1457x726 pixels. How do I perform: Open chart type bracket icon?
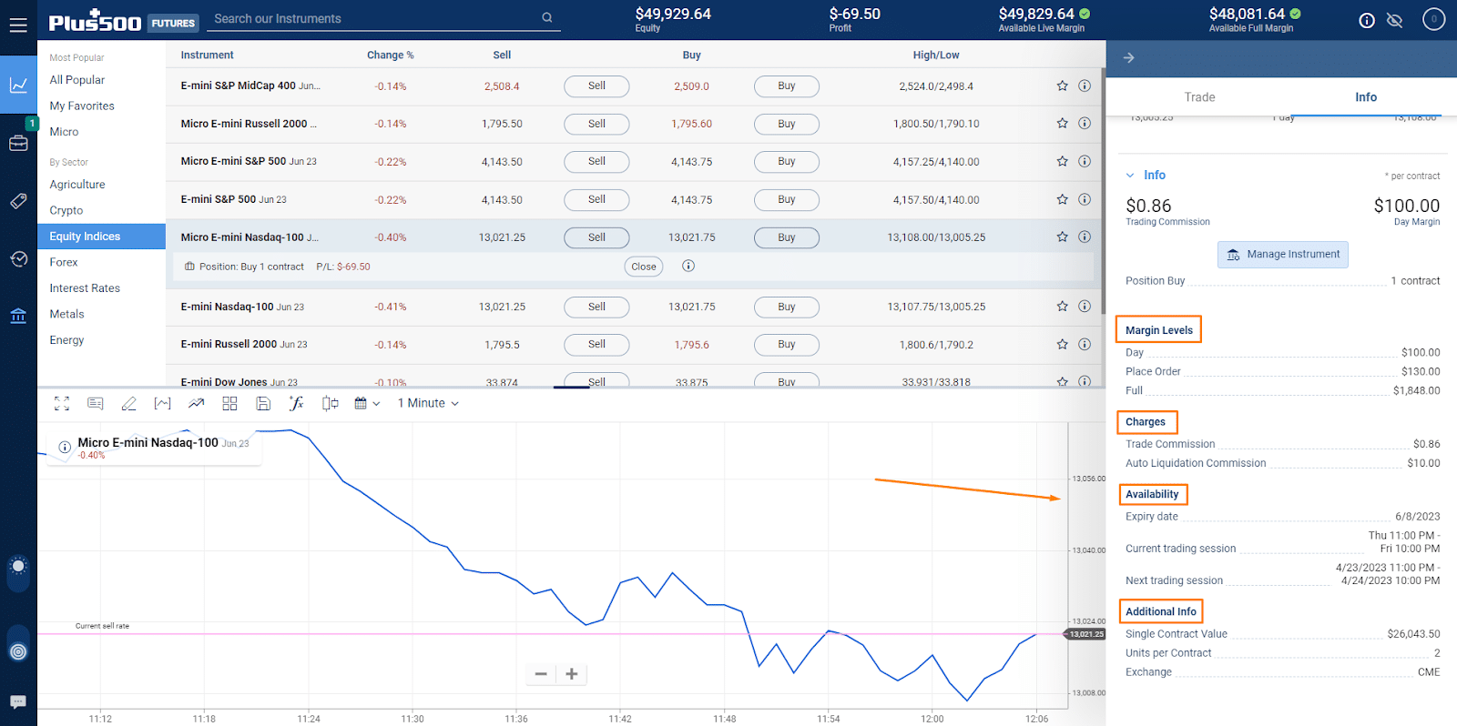162,403
